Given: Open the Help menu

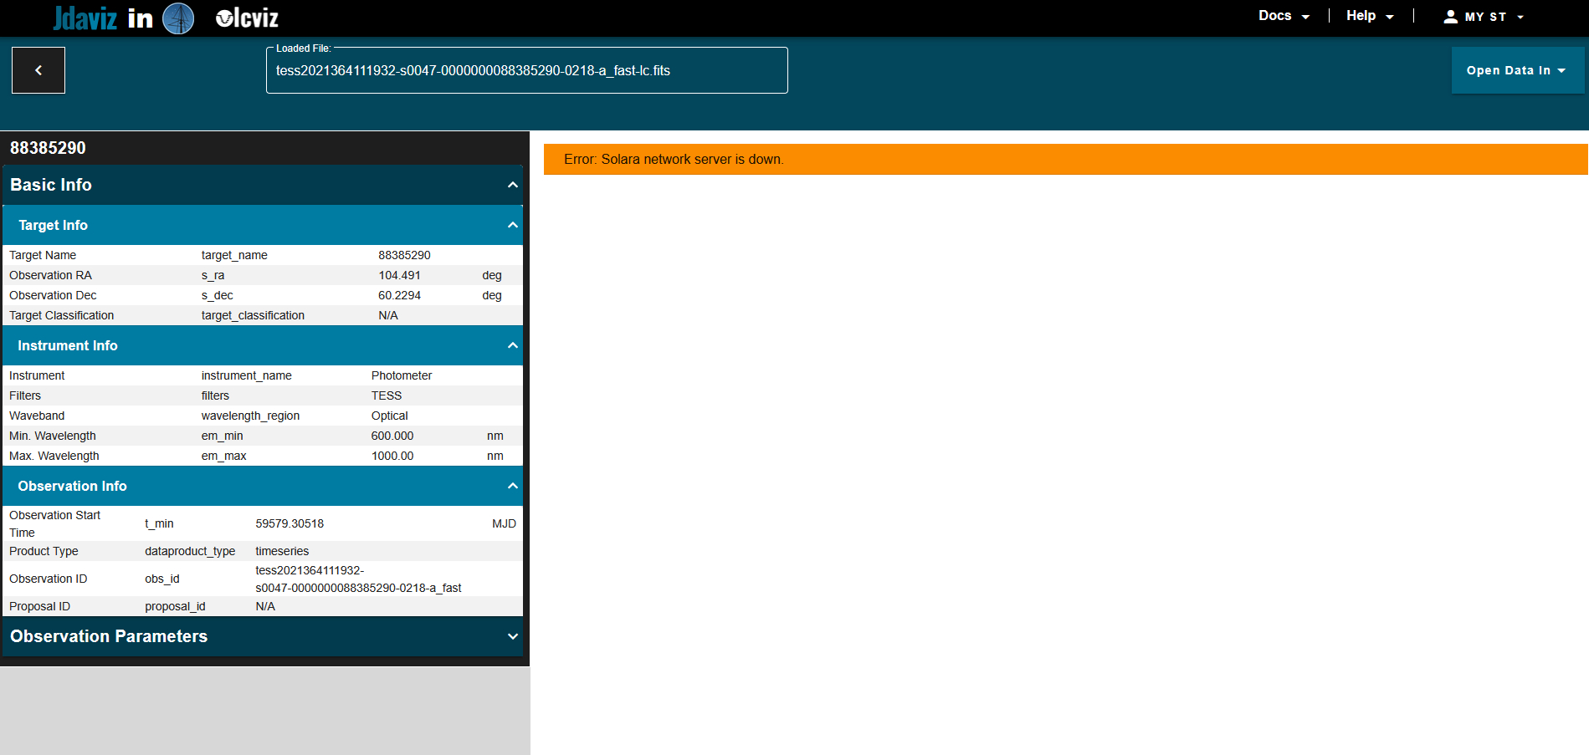Looking at the screenshot, I should [x=1370, y=16].
